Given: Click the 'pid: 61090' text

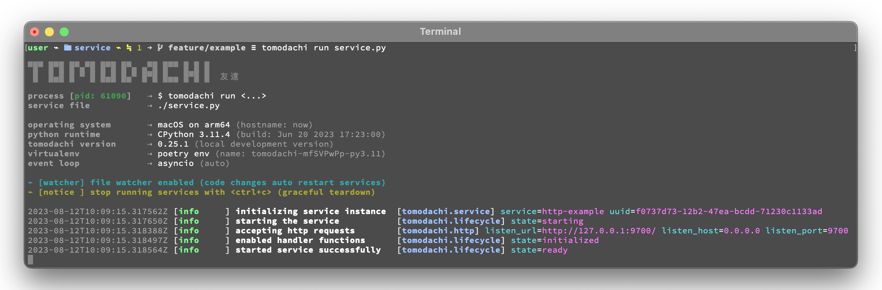Looking at the screenshot, I should tap(100, 96).
